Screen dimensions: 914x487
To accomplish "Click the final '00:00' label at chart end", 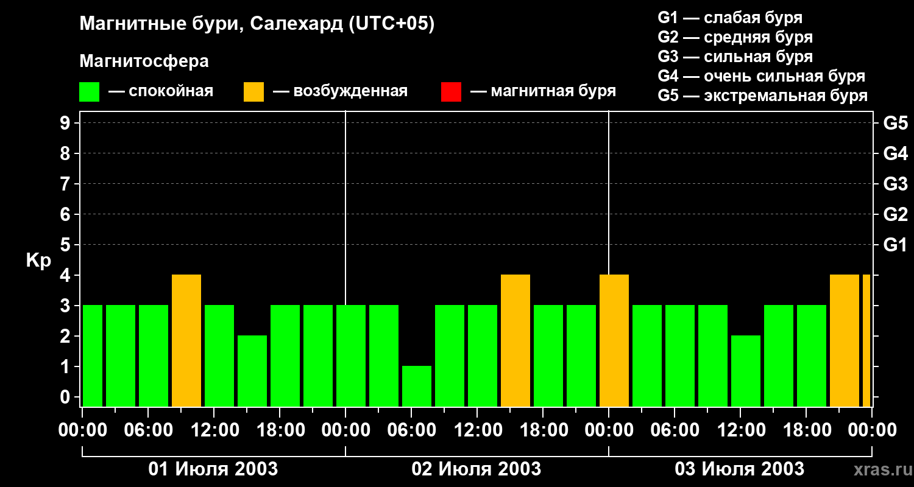I will [x=873, y=430].
